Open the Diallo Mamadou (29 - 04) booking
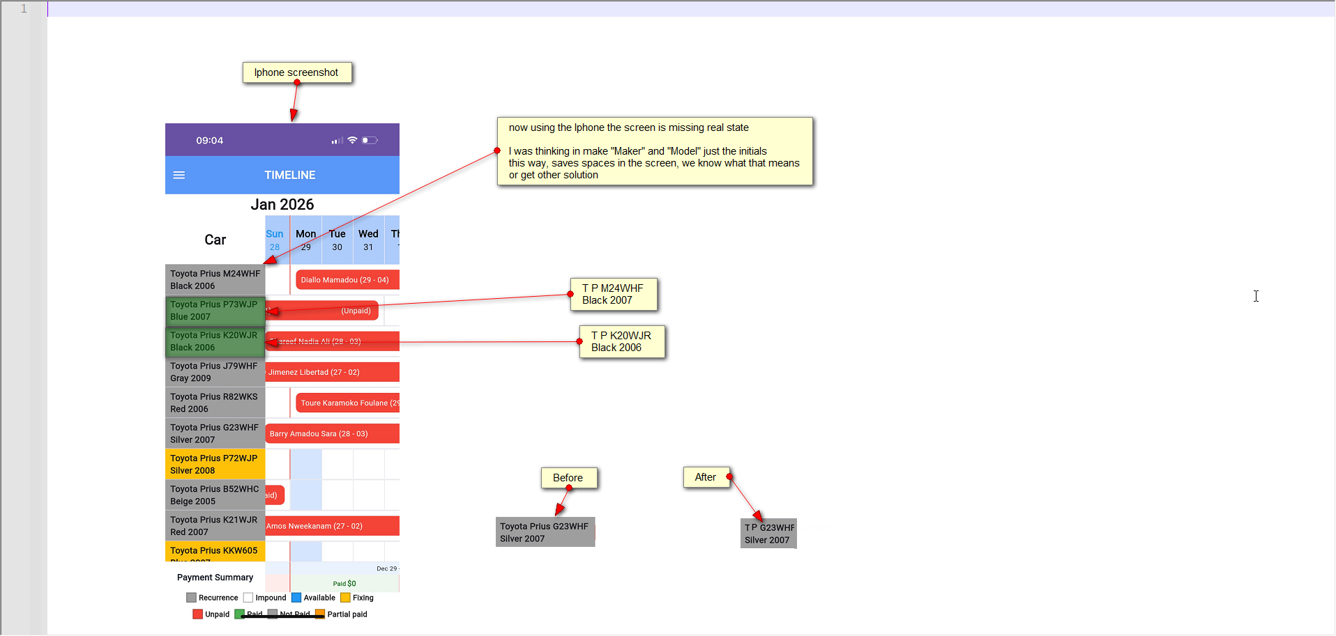 [x=347, y=280]
